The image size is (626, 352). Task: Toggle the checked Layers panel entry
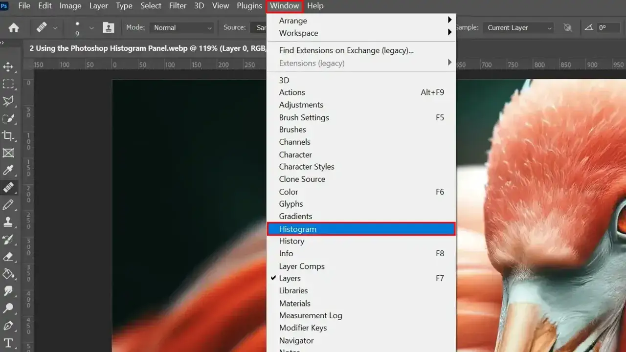pos(361,278)
